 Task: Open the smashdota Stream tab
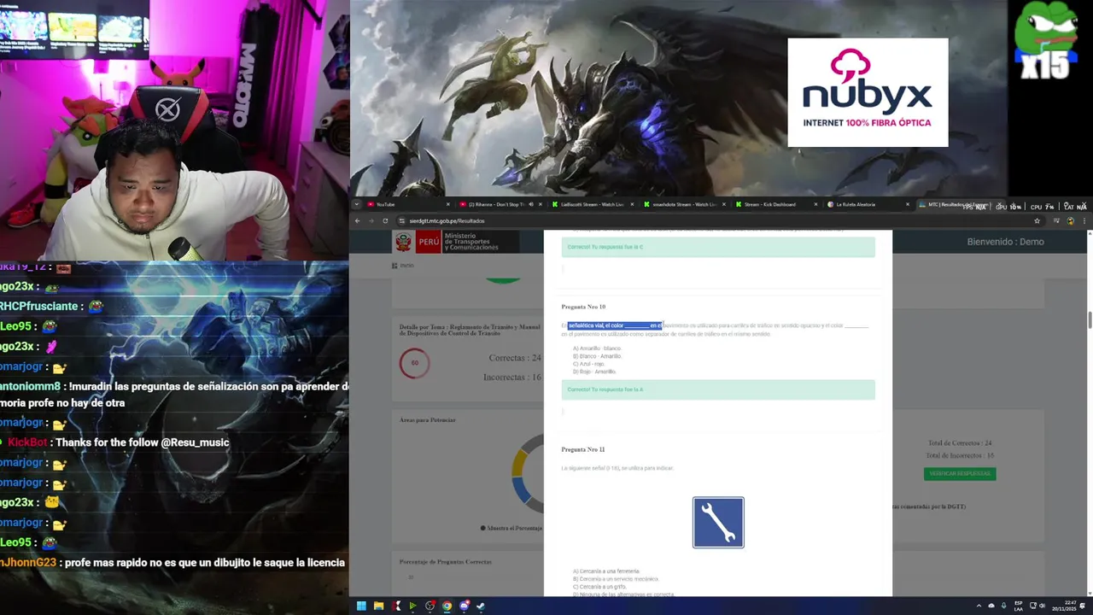tap(683, 204)
